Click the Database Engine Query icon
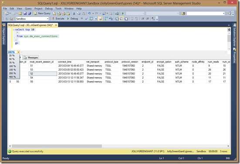The height and width of the screenshot is (164, 240). tap(54, 14)
